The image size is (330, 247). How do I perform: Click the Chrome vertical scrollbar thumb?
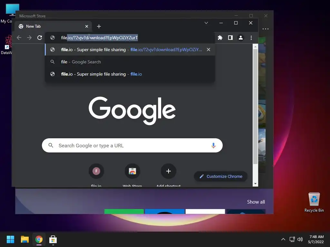[x=255, y=107]
